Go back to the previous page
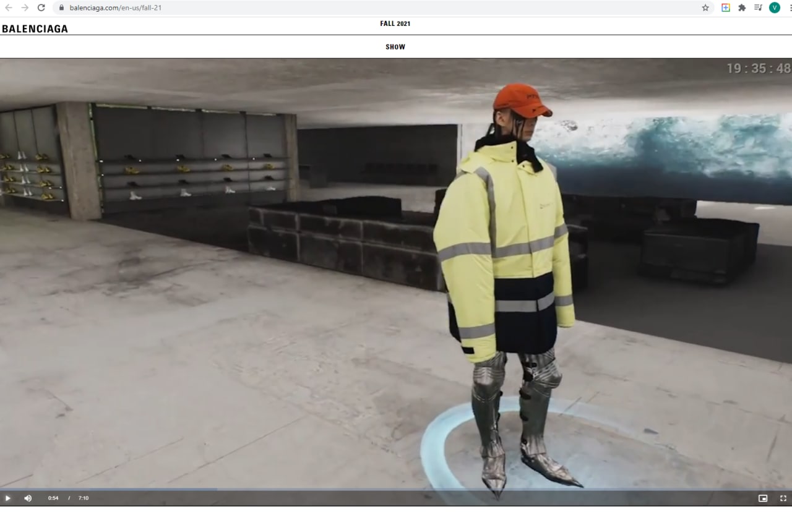 click(9, 7)
